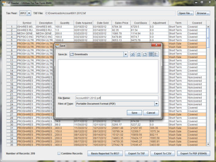Go up one folder level in Save dialog

click(132, 54)
